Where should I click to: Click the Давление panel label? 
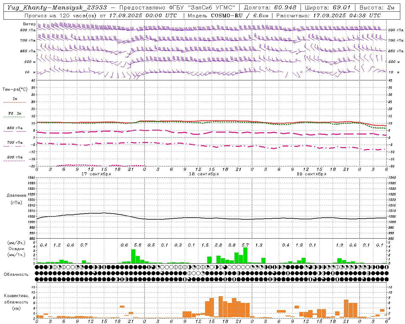point(16,196)
